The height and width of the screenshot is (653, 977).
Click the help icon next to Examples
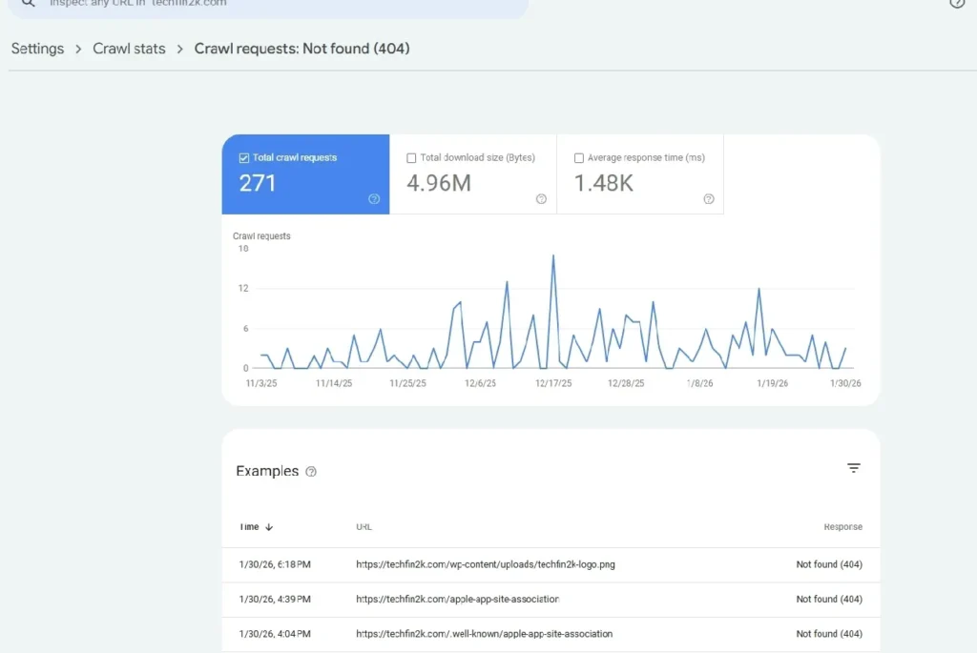[311, 472]
